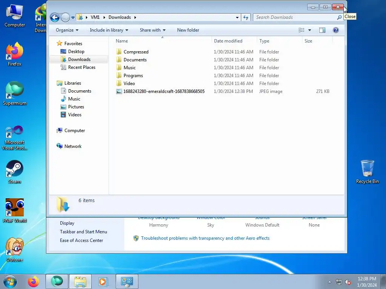The height and width of the screenshot is (289, 386).
Task: Click the refresh button in address bar
Action: pyautogui.click(x=246, y=17)
